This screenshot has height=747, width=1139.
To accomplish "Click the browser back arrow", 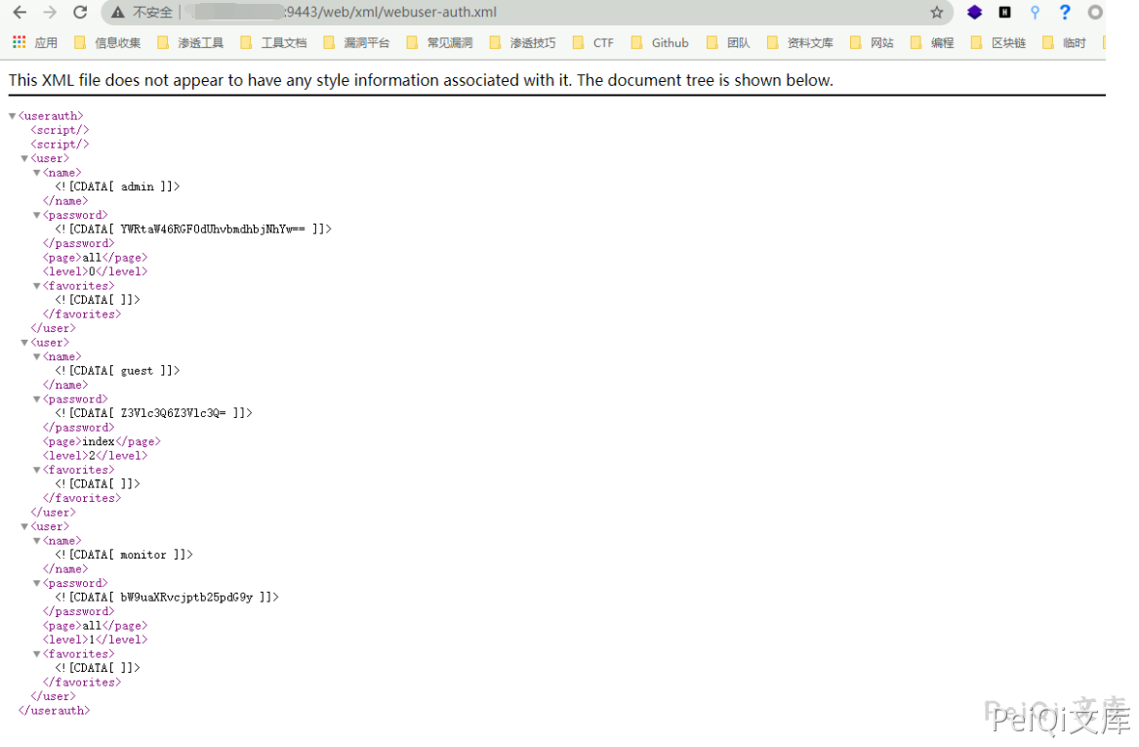I will pos(20,13).
